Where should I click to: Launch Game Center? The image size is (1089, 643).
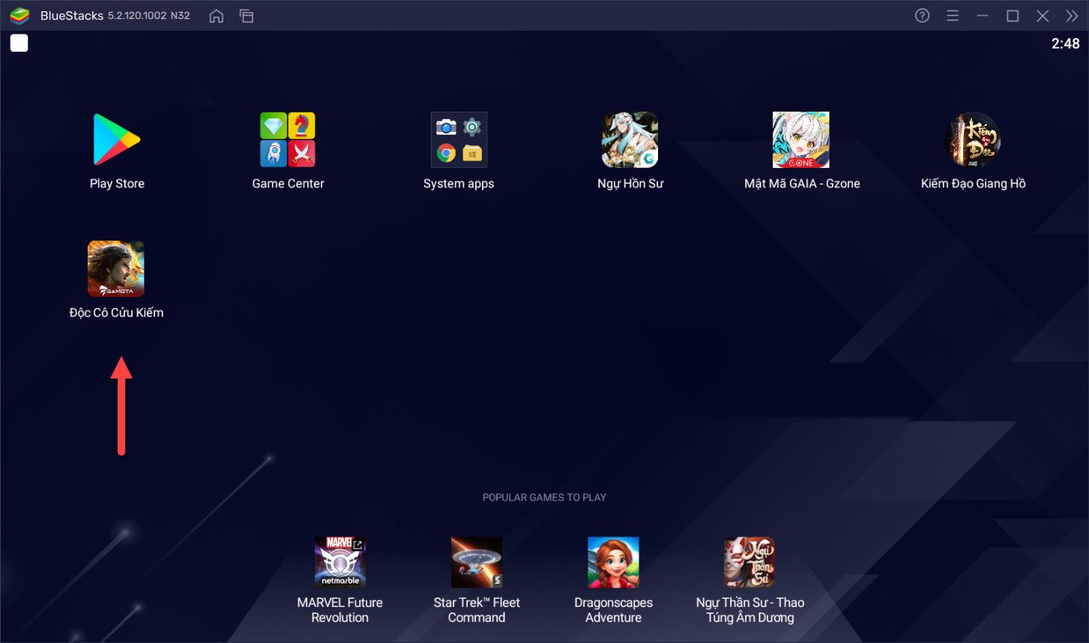point(288,139)
